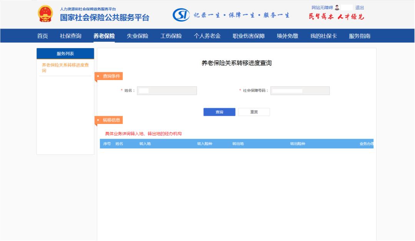Click the SI social insurance logo

click(182, 13)
